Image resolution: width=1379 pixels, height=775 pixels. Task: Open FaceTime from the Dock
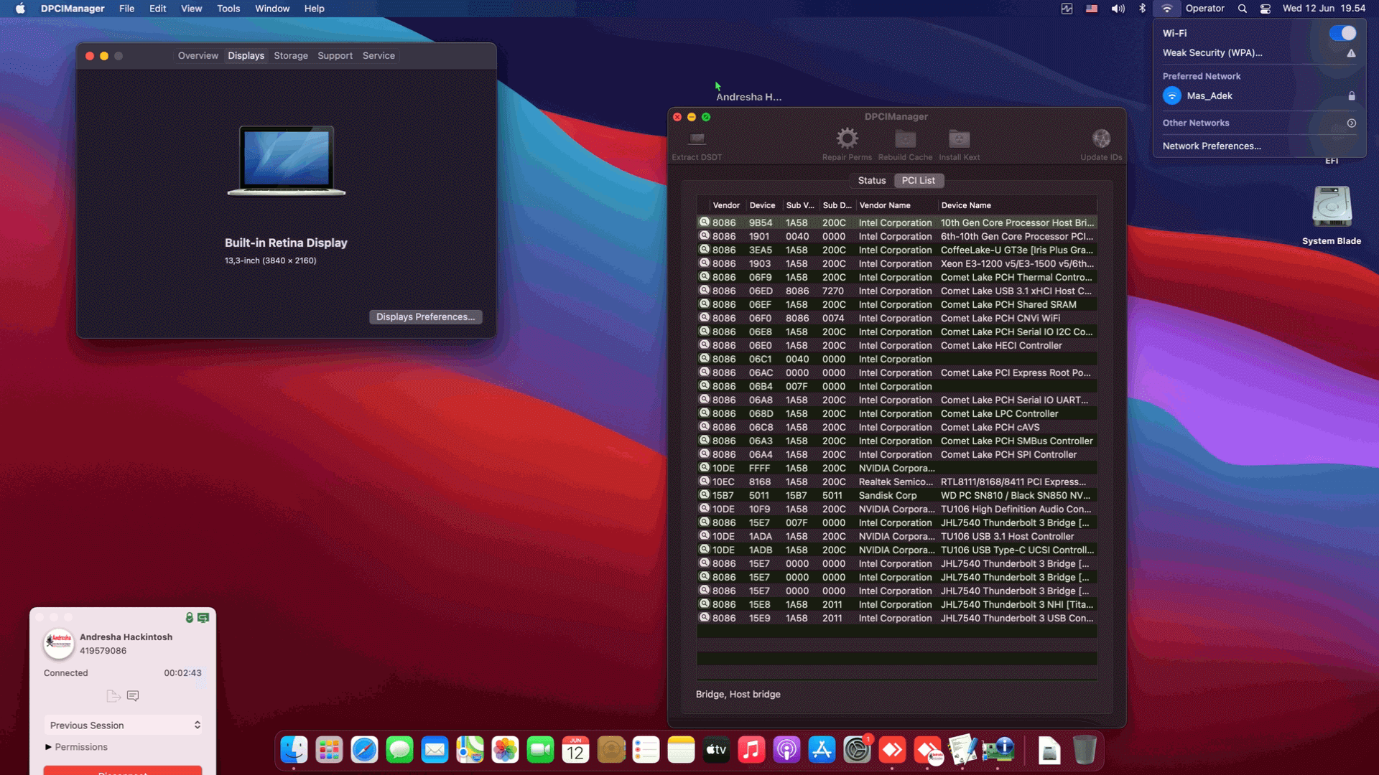tap(540, 750)
